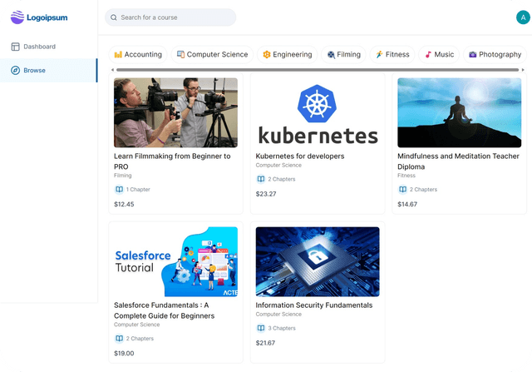Viewport: 532px width, 372px height.
Task: Filter by Accounting category
Action: coord(138,54)
